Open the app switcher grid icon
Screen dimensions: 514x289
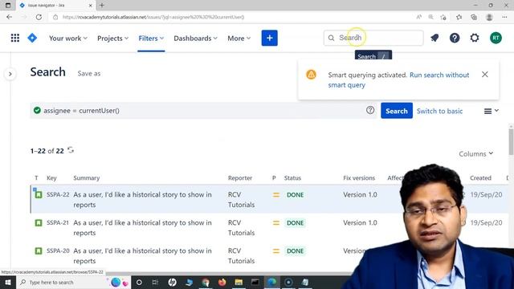pos(15,38)
